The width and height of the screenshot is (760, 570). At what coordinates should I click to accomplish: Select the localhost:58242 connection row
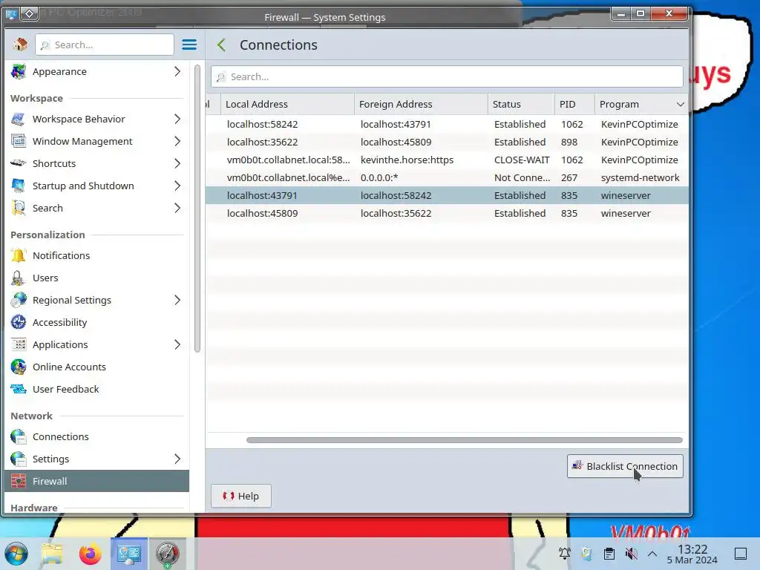coord(447,124)
